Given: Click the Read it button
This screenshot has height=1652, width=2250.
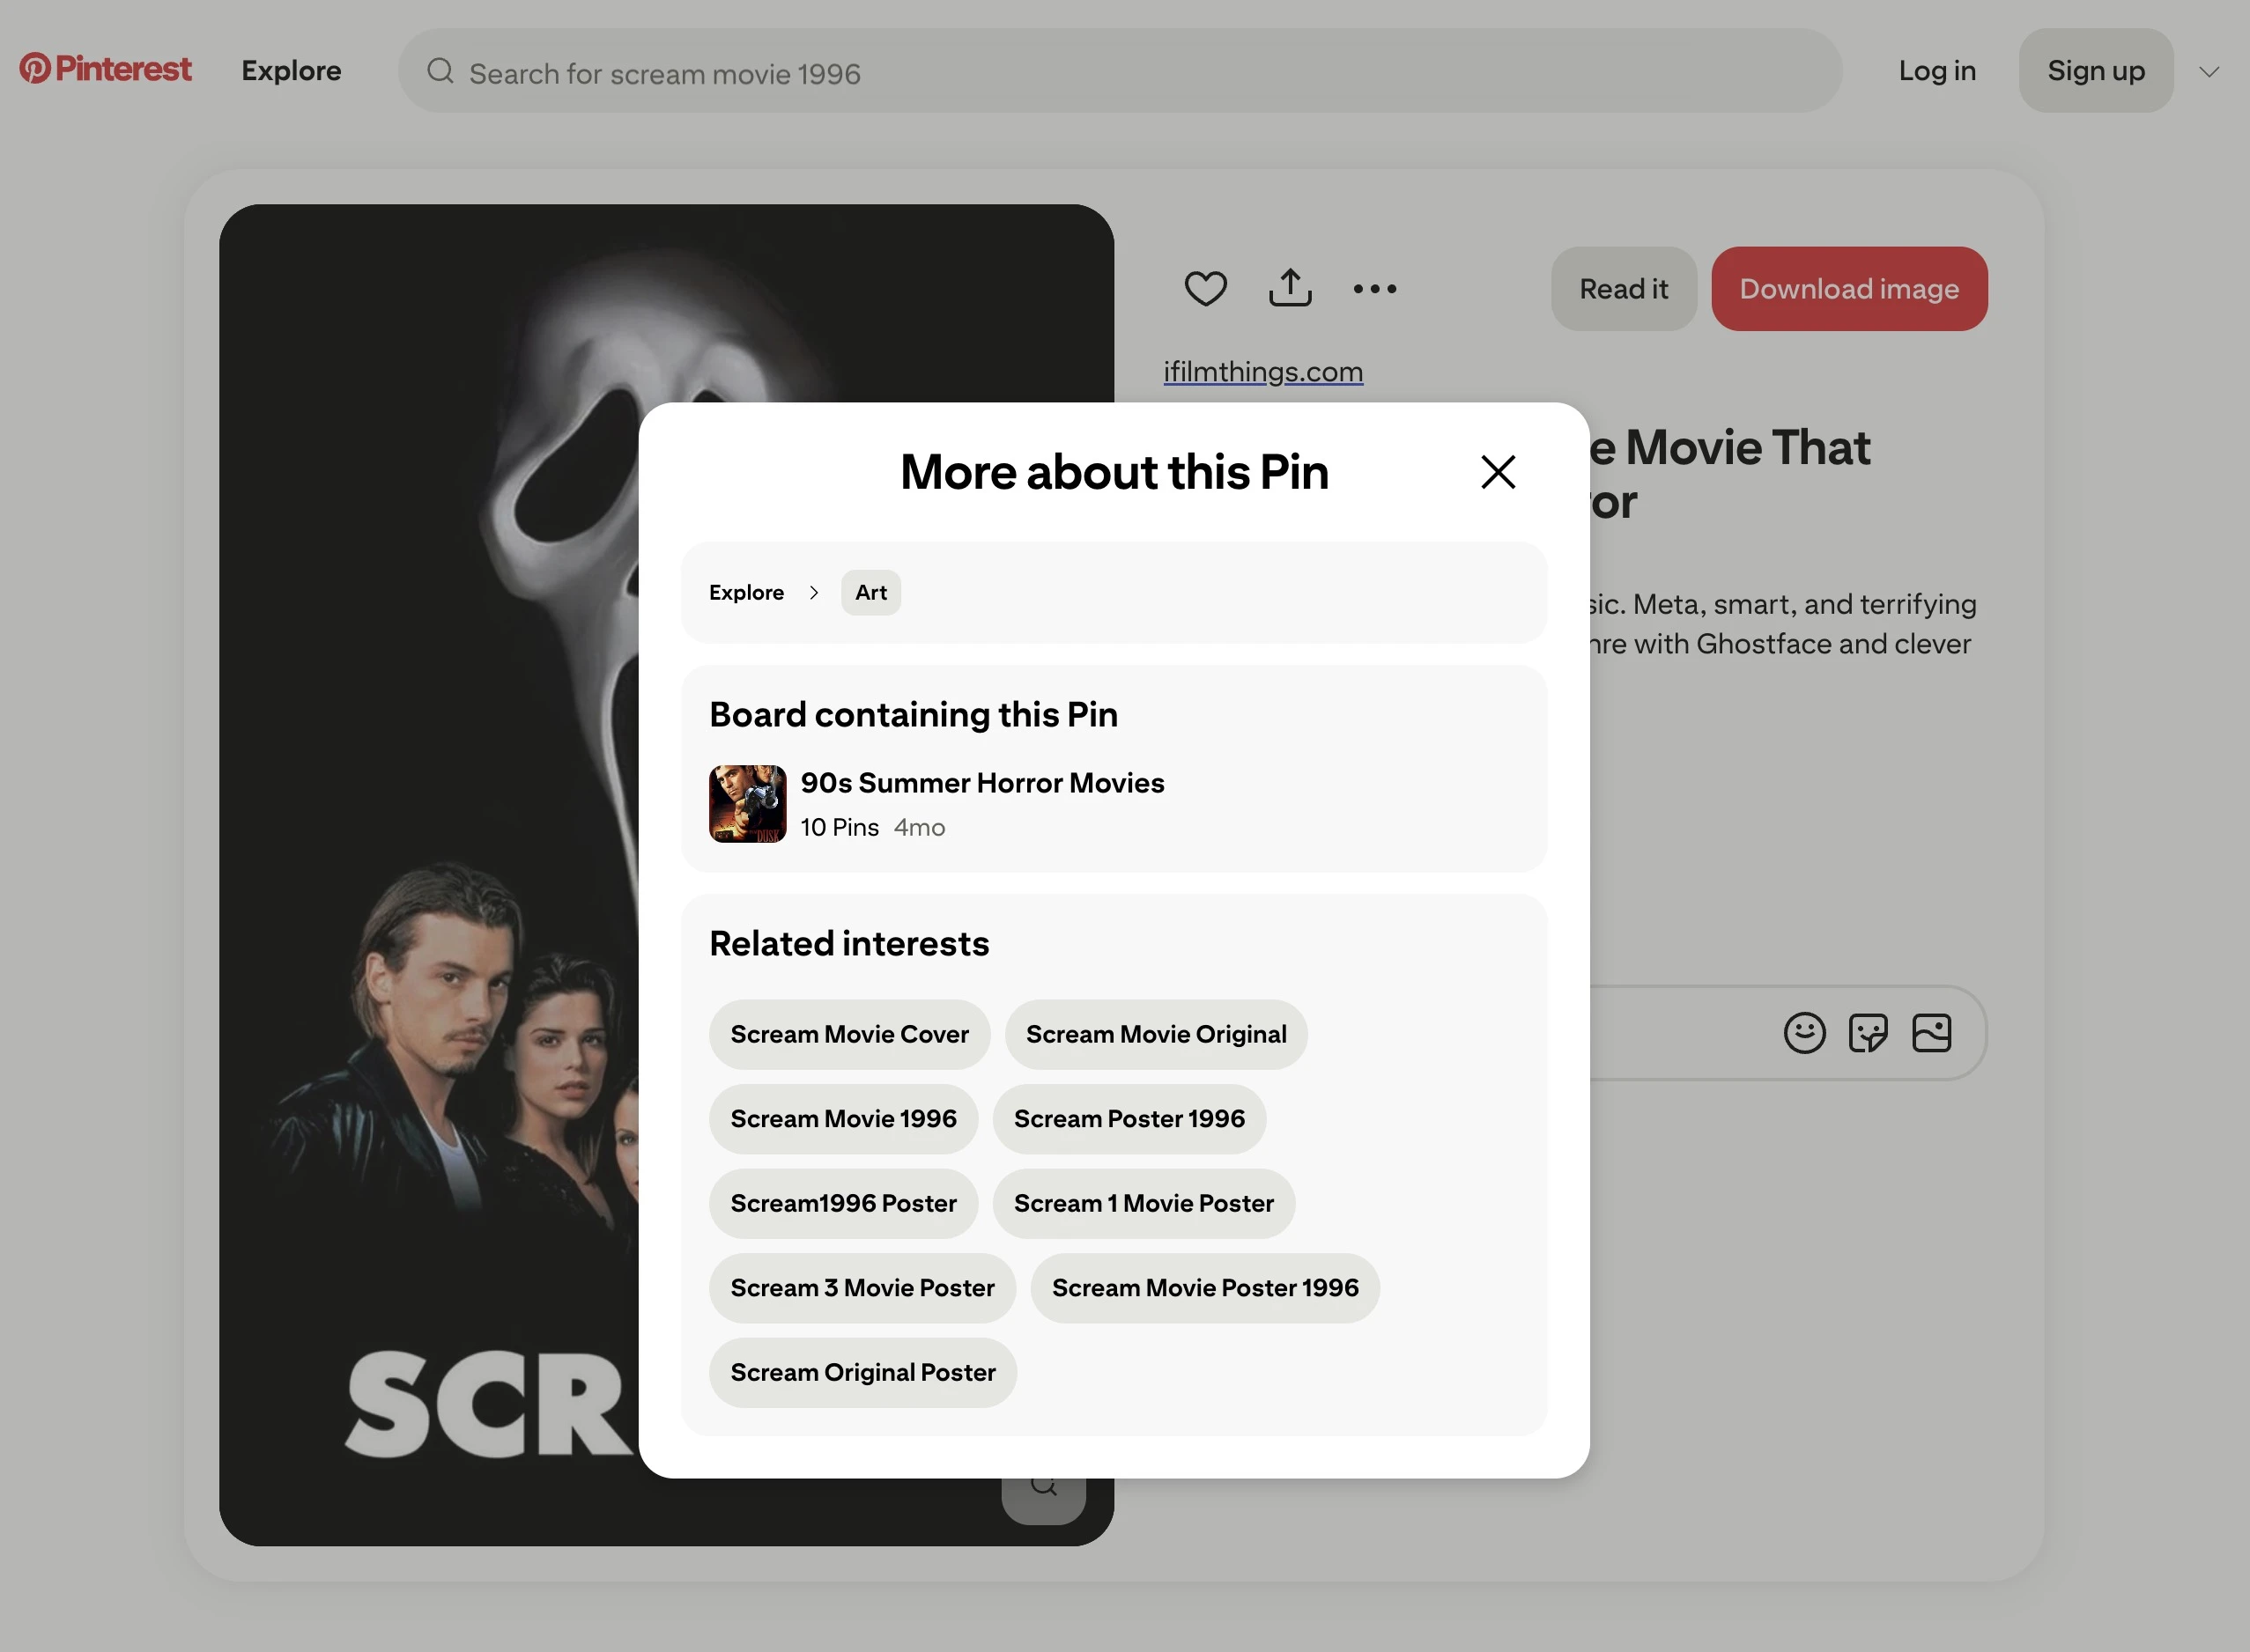Looking at the screenshot, I should tap(1623, 289).
